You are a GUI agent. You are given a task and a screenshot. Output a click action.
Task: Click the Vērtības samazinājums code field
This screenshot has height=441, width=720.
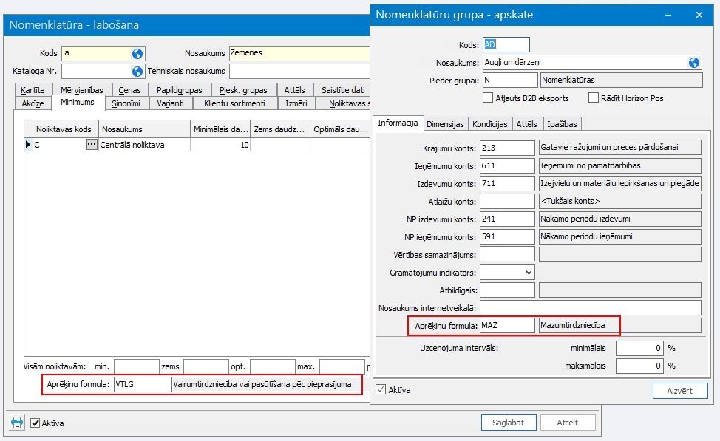[x=507, y=254]
